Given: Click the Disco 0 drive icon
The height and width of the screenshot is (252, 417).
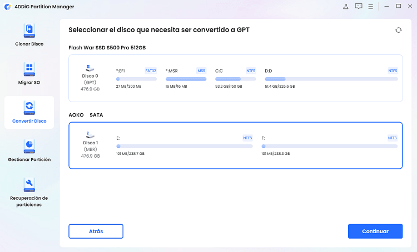Looking at the screenshot, I should click(x=90, y=68).
